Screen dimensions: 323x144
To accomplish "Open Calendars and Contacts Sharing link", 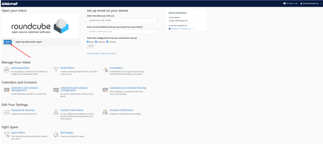I will [x=128, y=88].
